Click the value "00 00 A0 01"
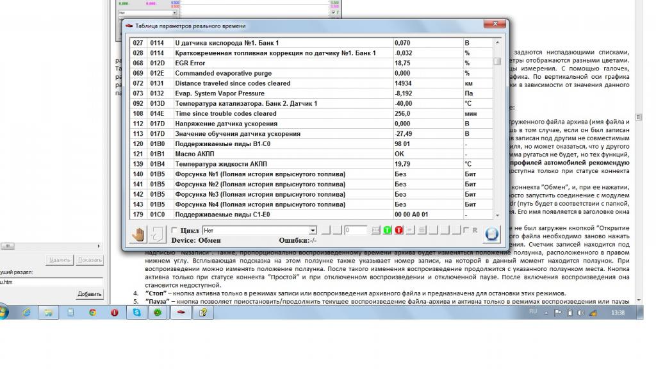This screenshot has width=656, height=369. pos(411,215)
